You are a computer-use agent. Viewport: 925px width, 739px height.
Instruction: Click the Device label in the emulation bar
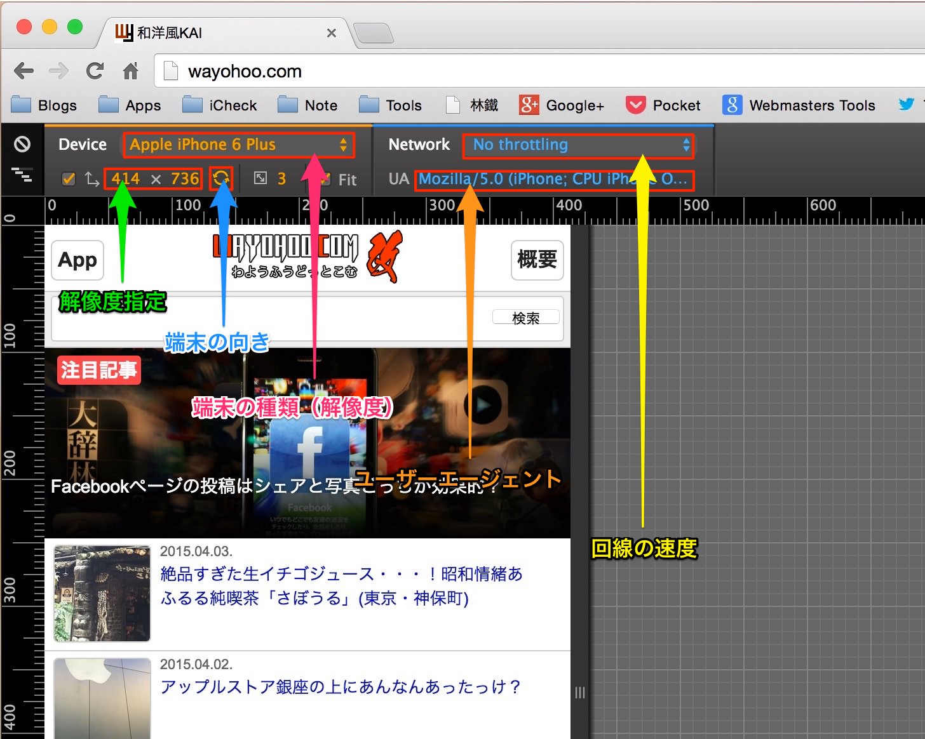[83, 145]
